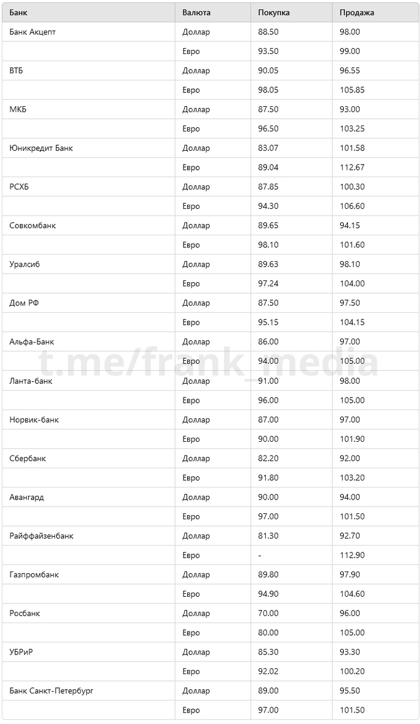Select the Продажа column header

coord(356,13)
